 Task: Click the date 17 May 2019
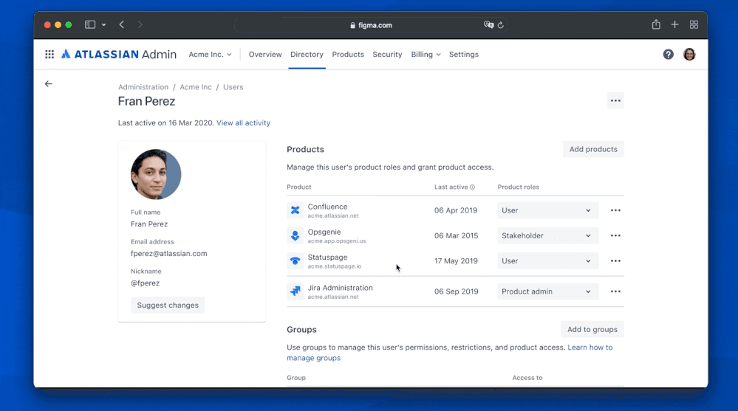(x=456, y=261)
